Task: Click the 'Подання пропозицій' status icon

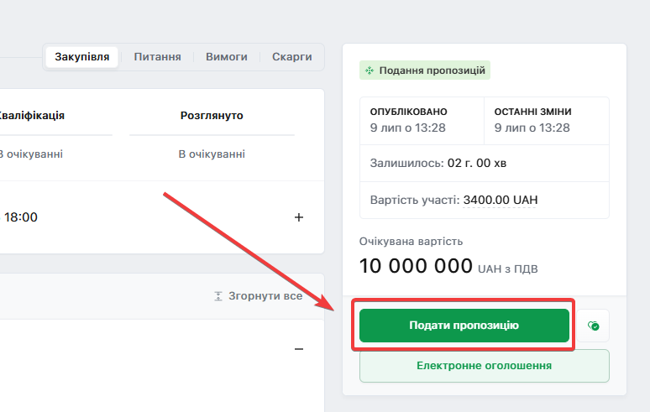Action: tap(370, 70)
